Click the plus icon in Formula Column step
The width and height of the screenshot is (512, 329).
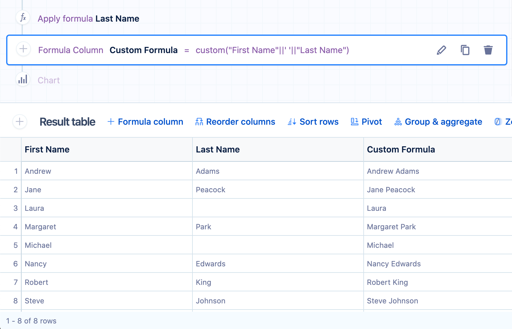[x=23, y=49]
